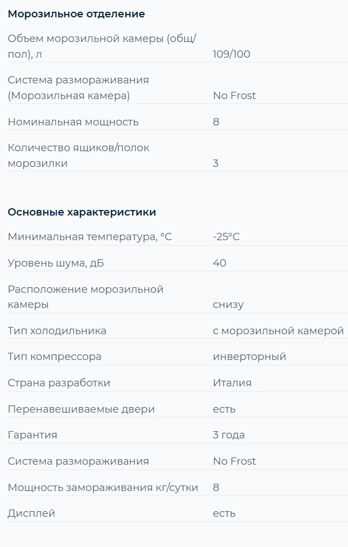Viewport: 348px width, 547px height.
Task: Click the Номинальная мощность label
Action: click(x=73, y=122)
